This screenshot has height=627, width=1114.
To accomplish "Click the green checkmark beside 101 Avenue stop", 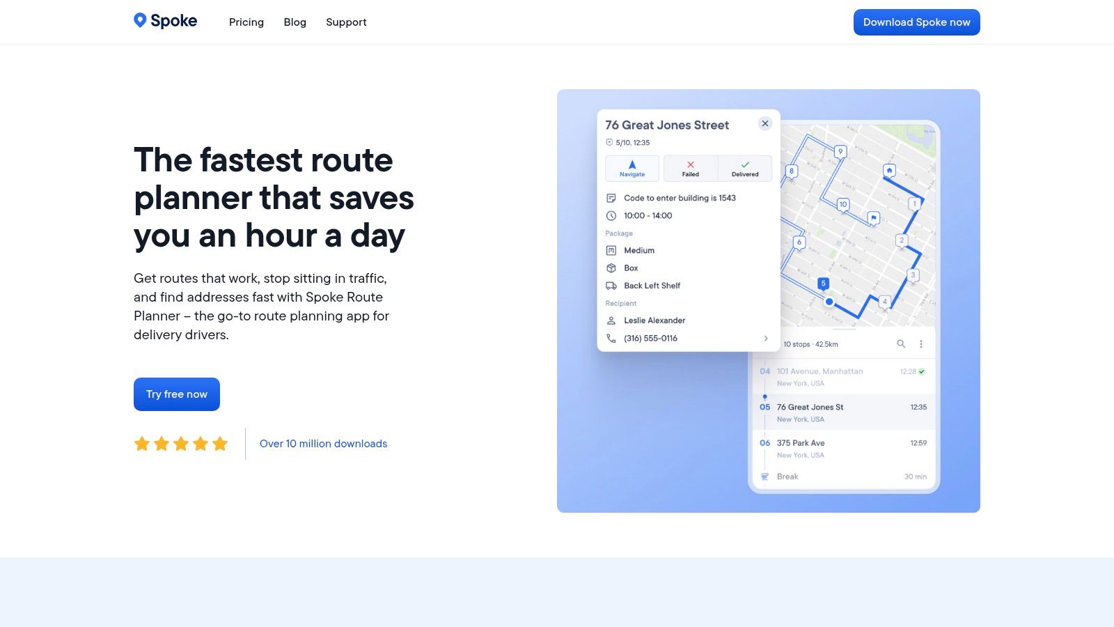I will pos(922,371).
